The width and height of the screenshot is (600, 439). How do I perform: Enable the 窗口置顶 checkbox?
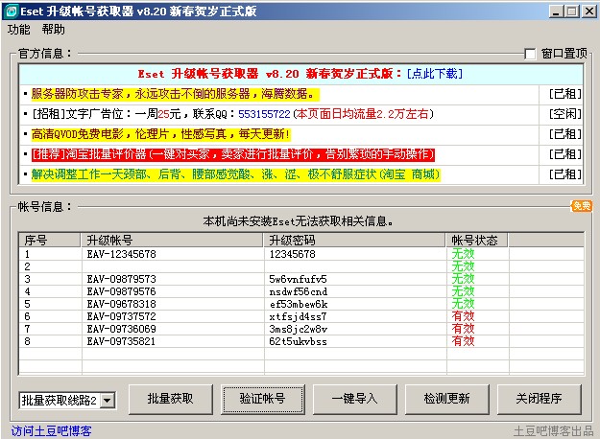[530, 54]
